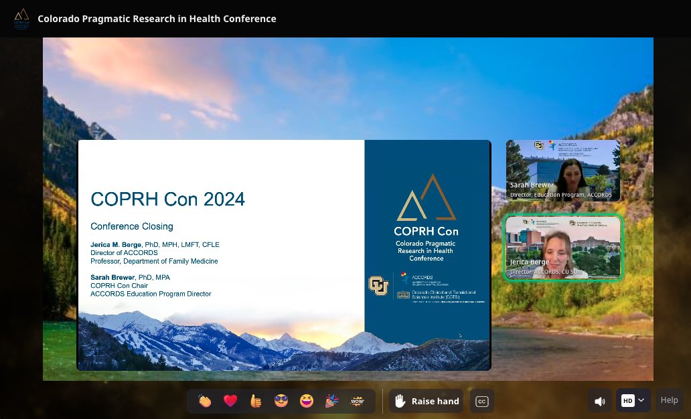
Task: Send the sunglasses face reaction
Action: [281, 401]
